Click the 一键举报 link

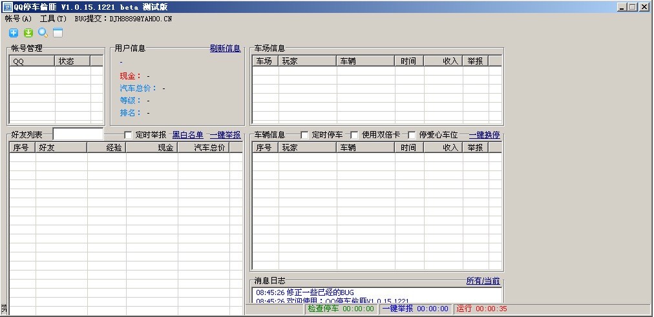click(x=225, y=135)
